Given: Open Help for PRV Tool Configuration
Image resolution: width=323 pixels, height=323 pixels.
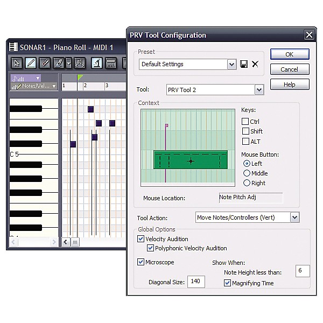Looking at the screenshot, I should pos(290,85).
